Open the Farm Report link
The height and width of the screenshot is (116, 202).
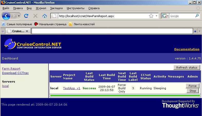[x=11, y=69]
